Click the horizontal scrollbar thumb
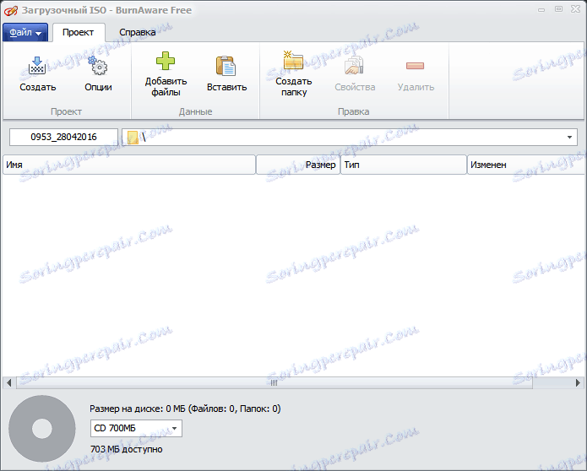 [x=274, y=382]
